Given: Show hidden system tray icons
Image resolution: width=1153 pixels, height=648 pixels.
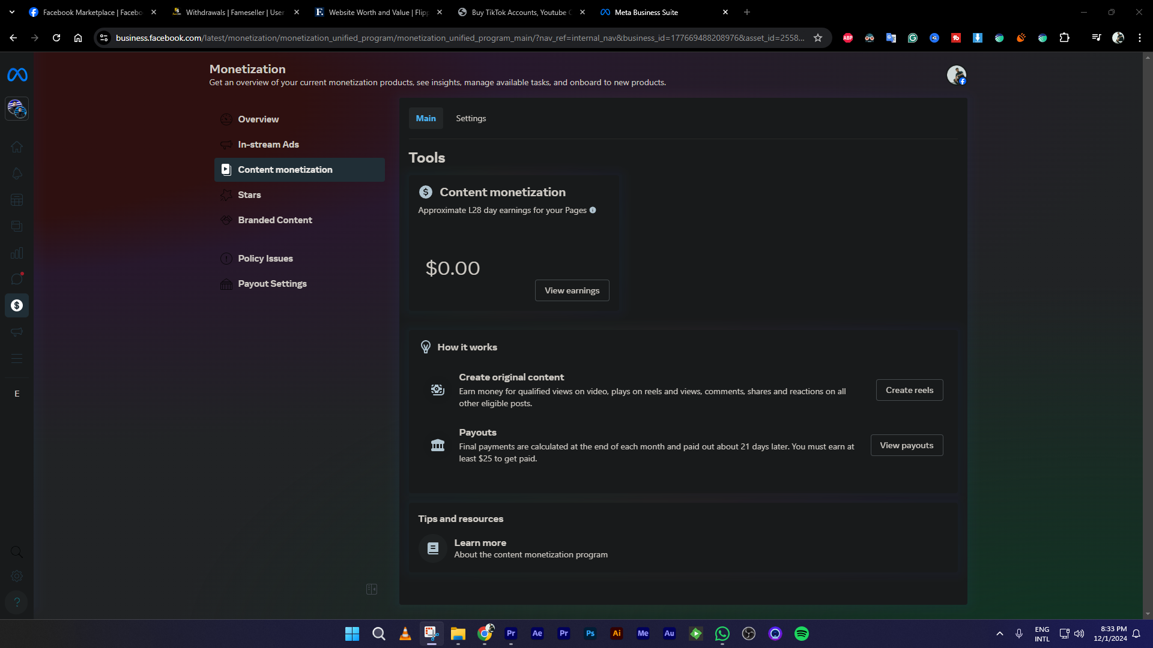Looking at the screenshot, I should tap(1000, 634).
